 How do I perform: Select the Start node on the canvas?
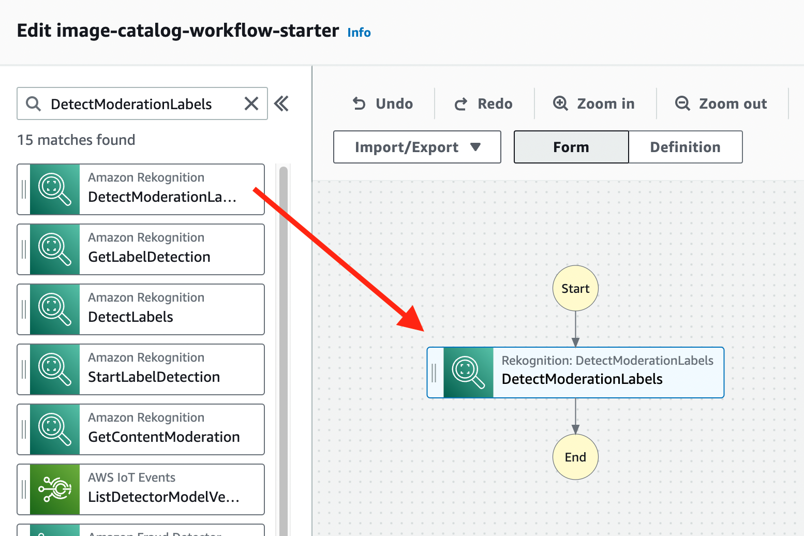[575, 288]
